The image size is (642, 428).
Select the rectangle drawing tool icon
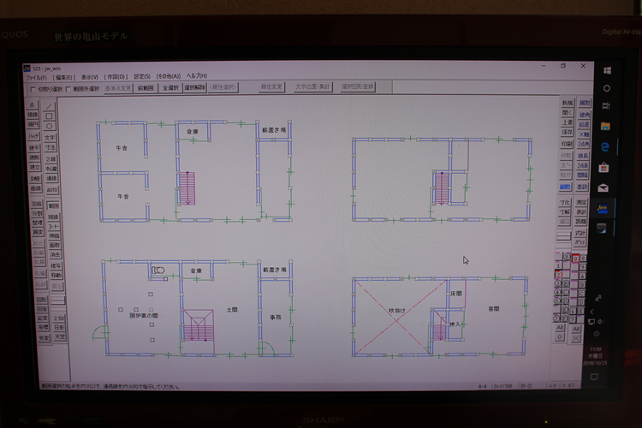50,116
